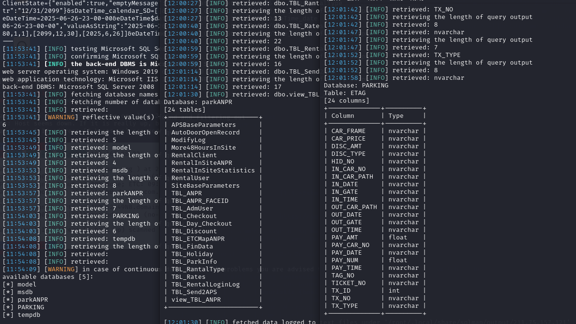Select 'APSBaseParameters' in the parkANPR table list

pos(204,125)
